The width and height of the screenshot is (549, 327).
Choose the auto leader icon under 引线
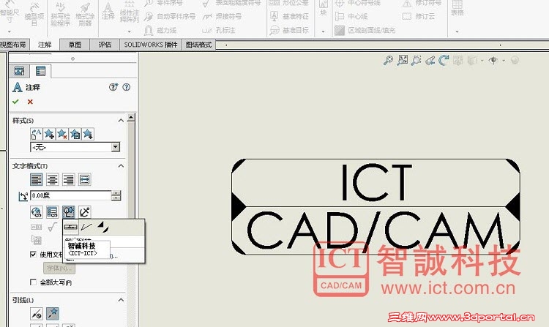pyautogui.click(x=53, y=314)
